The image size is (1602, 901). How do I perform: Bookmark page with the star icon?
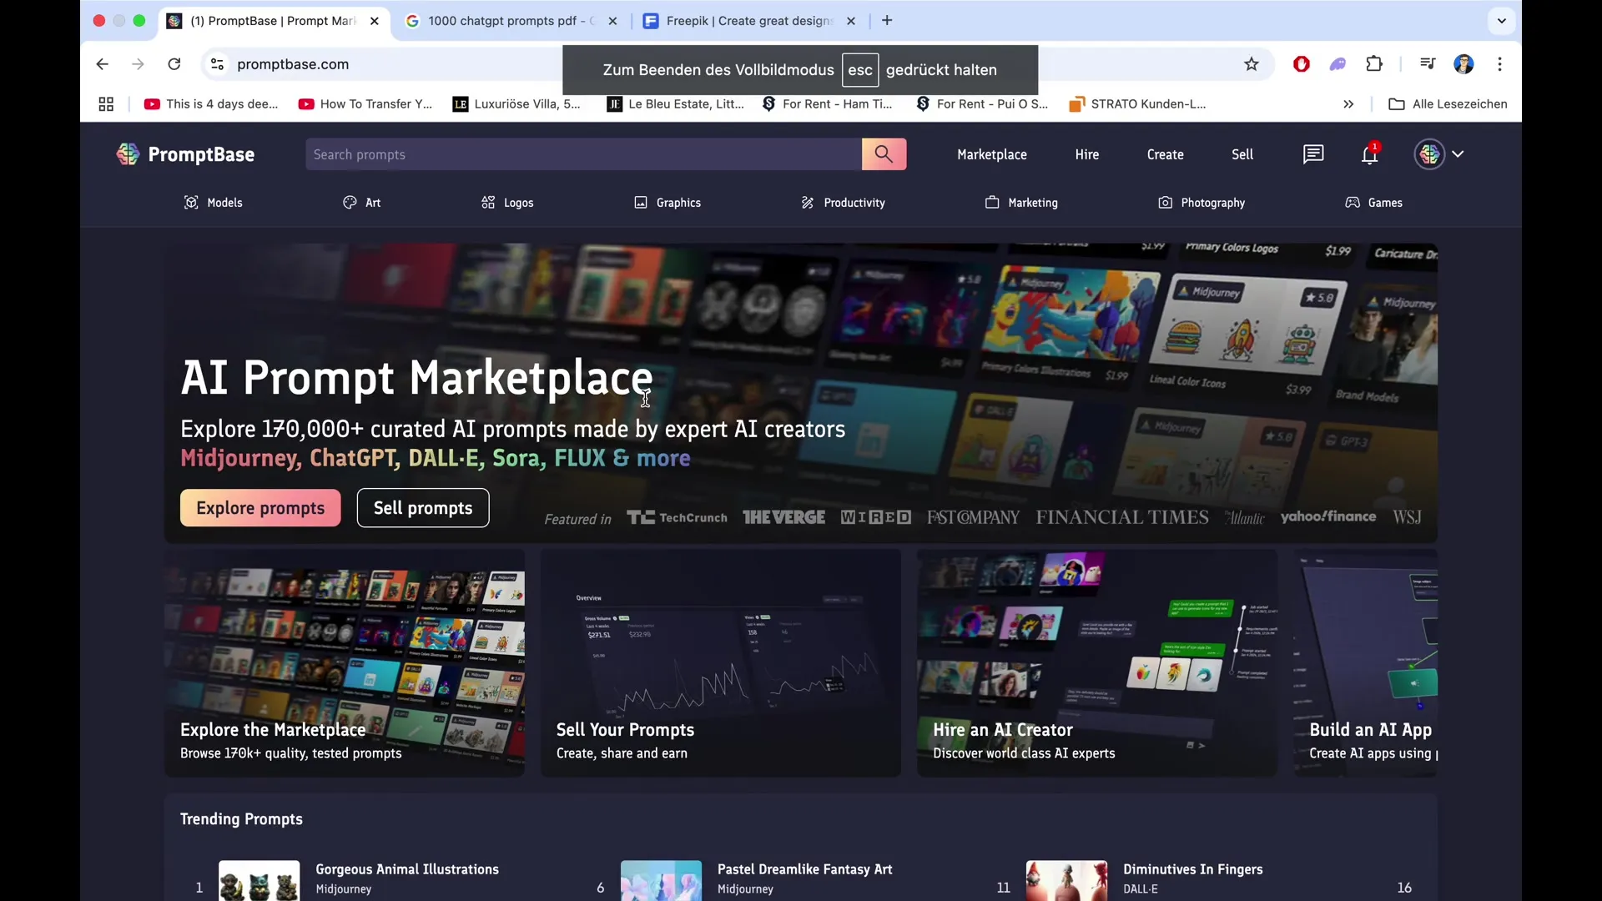1252,64
